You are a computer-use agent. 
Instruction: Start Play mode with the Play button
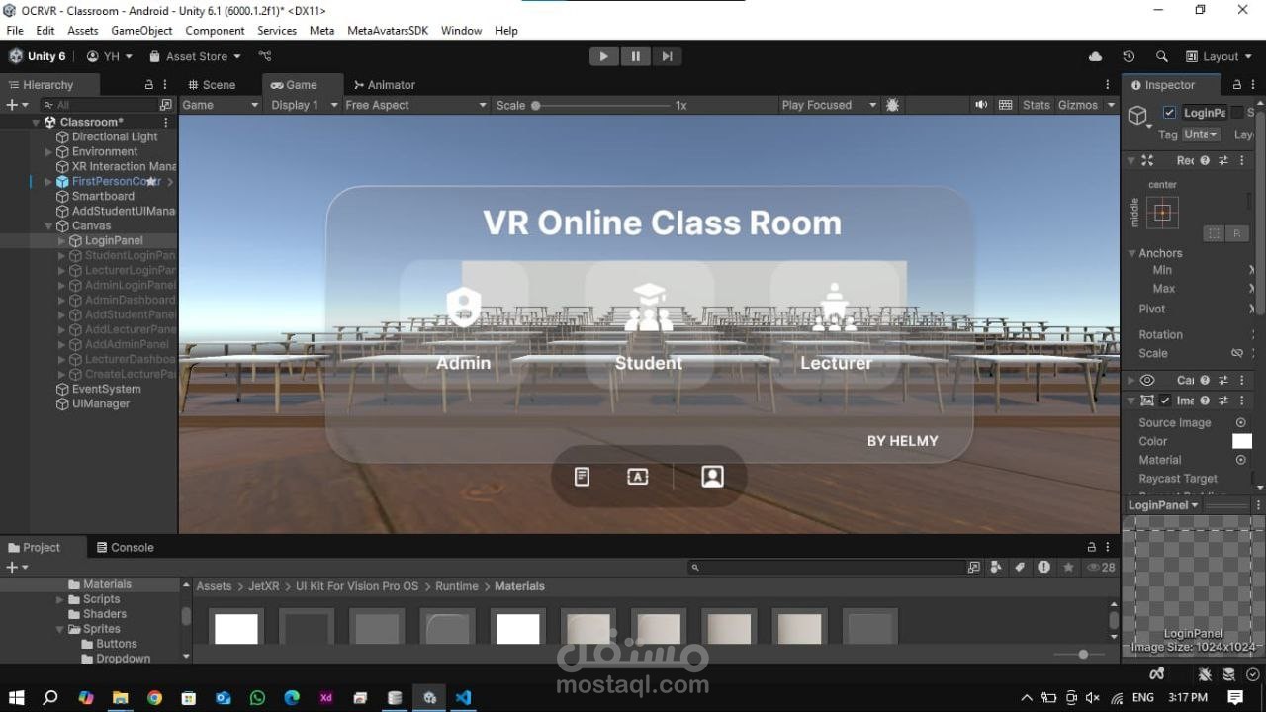[603, 56]
